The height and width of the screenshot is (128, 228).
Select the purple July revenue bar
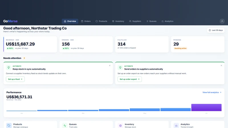[x=206, y=108]
